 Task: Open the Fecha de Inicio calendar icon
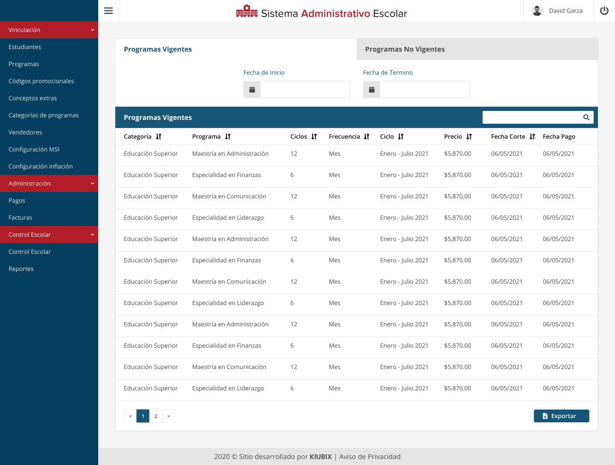click(252, 90)
